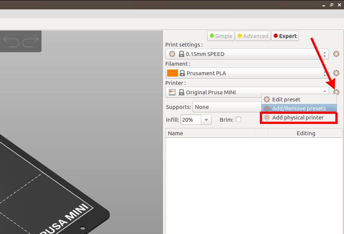344x234 pixels.
Task: Open the Print settings preset dropdown
Action: 247,54
